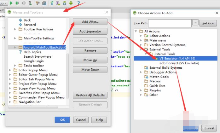Attach debugger to Android process icon

pyautogui.click(x=30, y=3)
